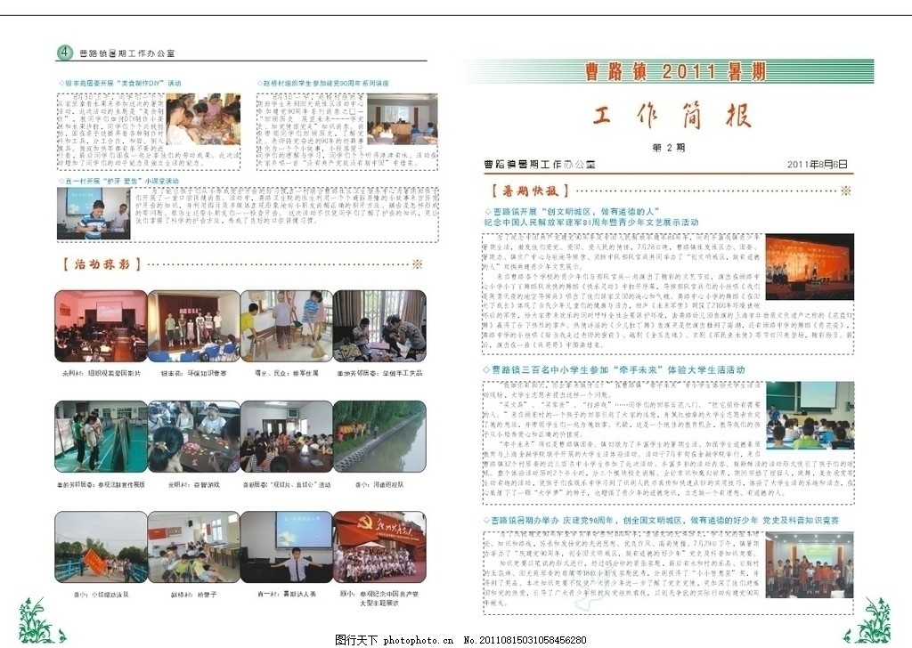Screen dimensions: 912x648
Task: Click the 工作简报 calligraphy title
Action: 671,117
